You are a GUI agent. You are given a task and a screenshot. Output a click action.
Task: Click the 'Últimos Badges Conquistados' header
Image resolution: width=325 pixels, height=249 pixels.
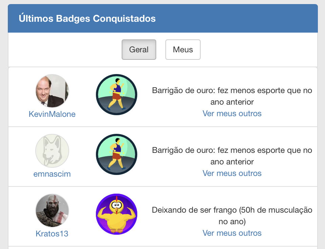87,18
